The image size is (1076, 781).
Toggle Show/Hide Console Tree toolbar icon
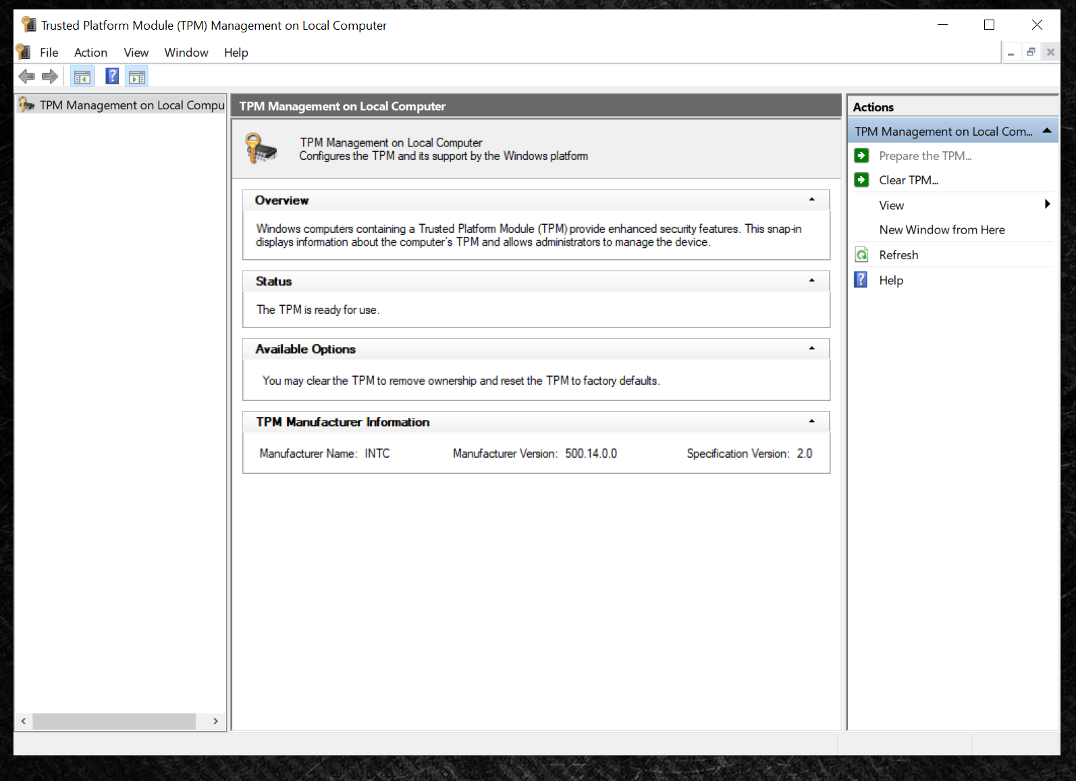(x=82, y=77)
